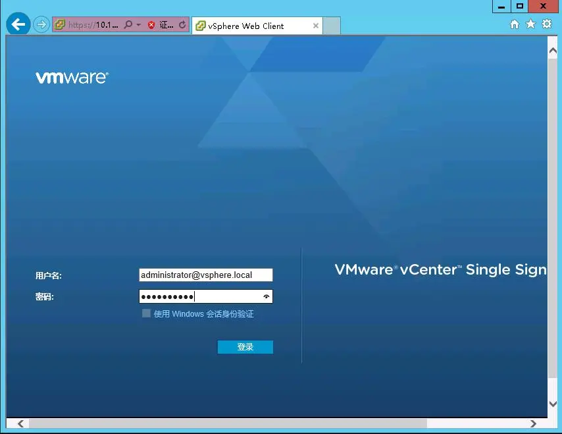Open favorites with the star icon
562x434 pixels.
pyautogui.click(x=530, y=24)
